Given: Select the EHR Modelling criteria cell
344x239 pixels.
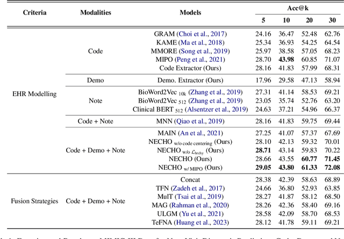Looking at the screenshot, I should (x=35, y=93).
